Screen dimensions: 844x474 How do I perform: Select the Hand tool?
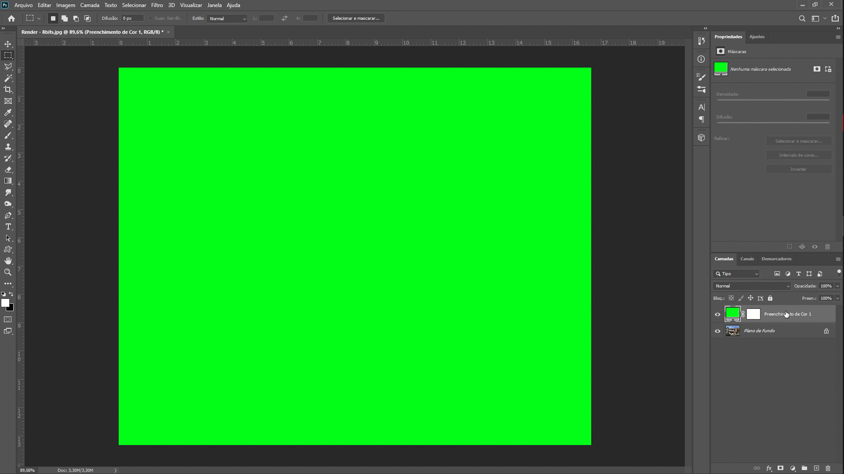pyautogui.click(x=8, y=261)
